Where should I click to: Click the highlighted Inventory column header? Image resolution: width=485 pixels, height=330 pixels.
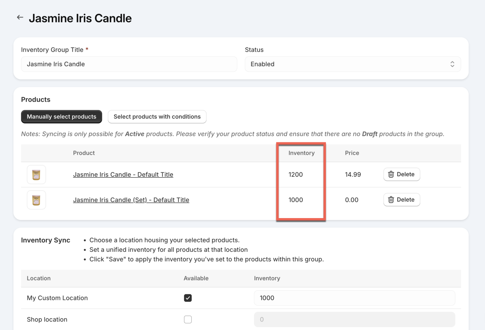point(301,153)
